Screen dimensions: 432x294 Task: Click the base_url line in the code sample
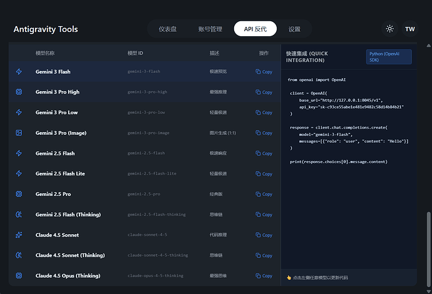[341, 100]
